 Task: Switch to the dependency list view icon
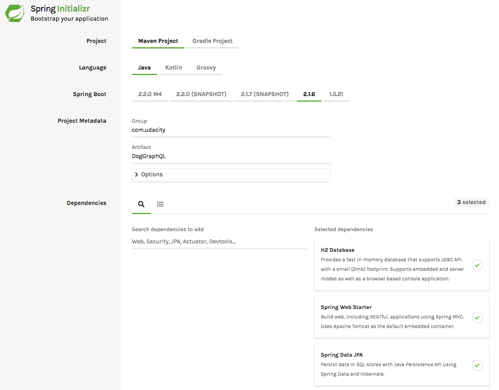tap(160, 204)
